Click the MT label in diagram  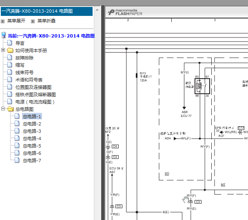click(223, 185)
